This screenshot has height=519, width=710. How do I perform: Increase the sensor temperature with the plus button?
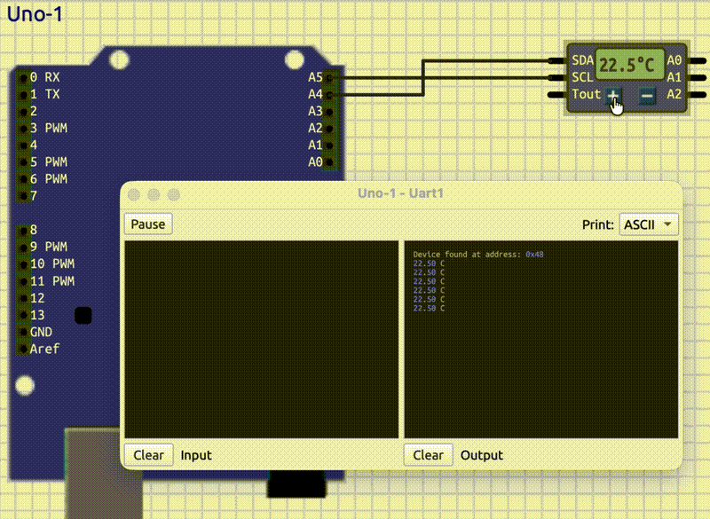tap(612, 95)
